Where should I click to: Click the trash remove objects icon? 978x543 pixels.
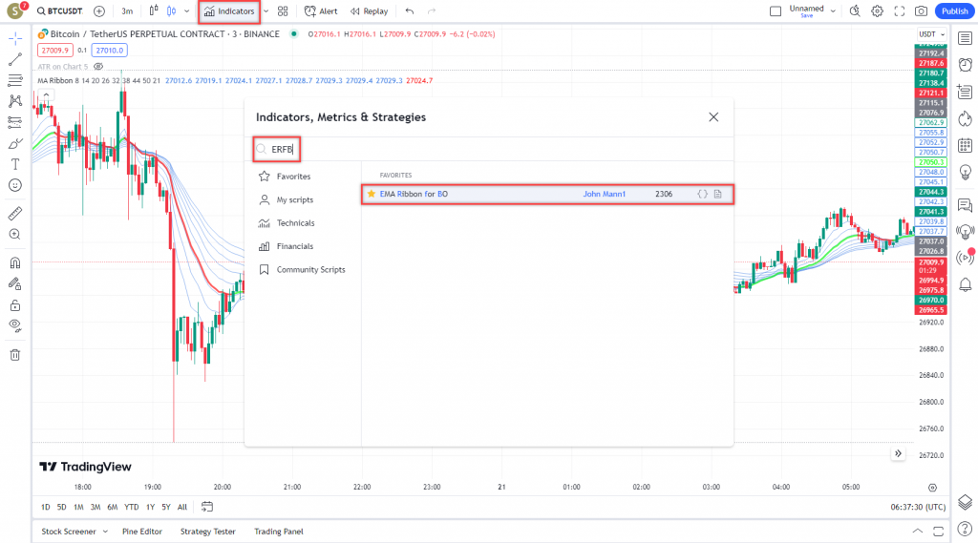pos(15,355)
